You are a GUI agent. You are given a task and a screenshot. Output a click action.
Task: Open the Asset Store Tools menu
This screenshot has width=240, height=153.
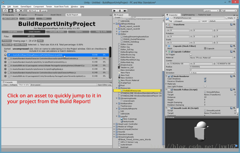pyautogui.click(x=61, y=7)
